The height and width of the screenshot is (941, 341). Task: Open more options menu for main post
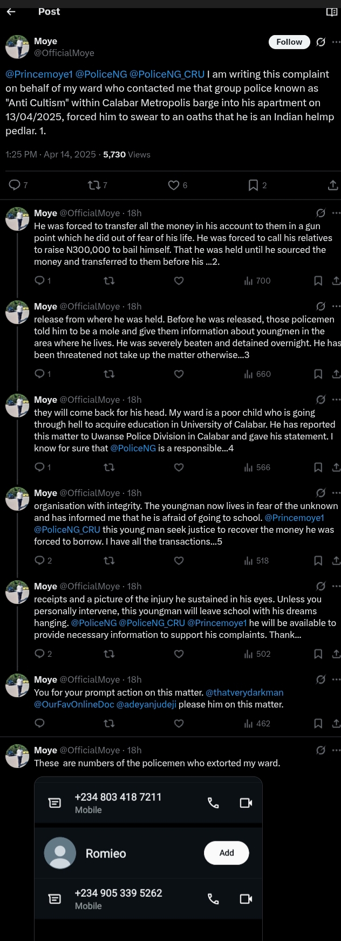[x=336, y=42]
